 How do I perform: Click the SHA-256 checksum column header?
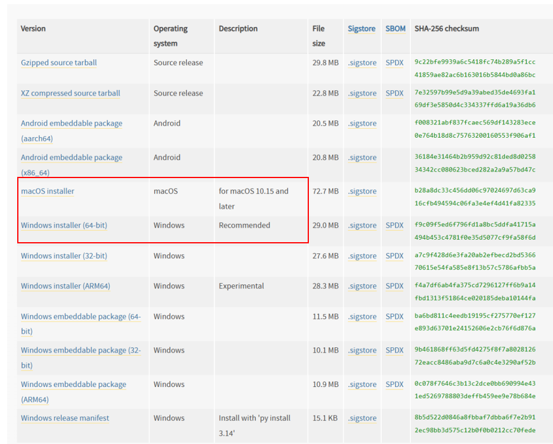[447, 29]
